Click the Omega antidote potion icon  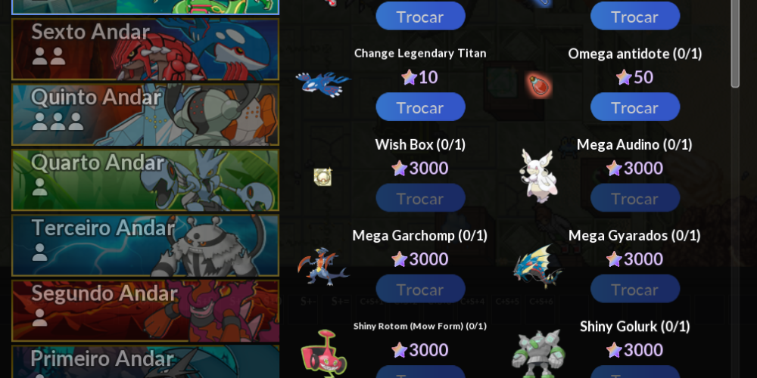tap(538, 85)
